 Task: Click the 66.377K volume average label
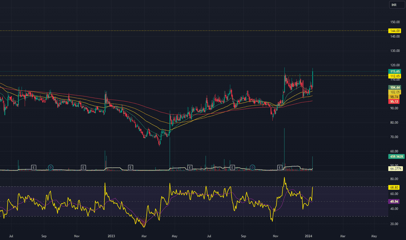[396, 168]
